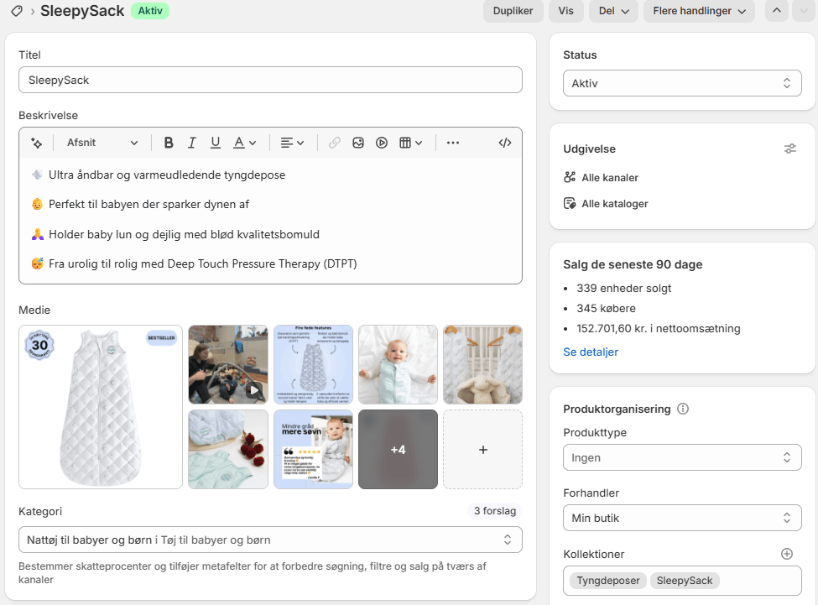Open the insert table dropdown
This screenshot has width=818, height=605.
pyautogui.click(x=410, y=143)
